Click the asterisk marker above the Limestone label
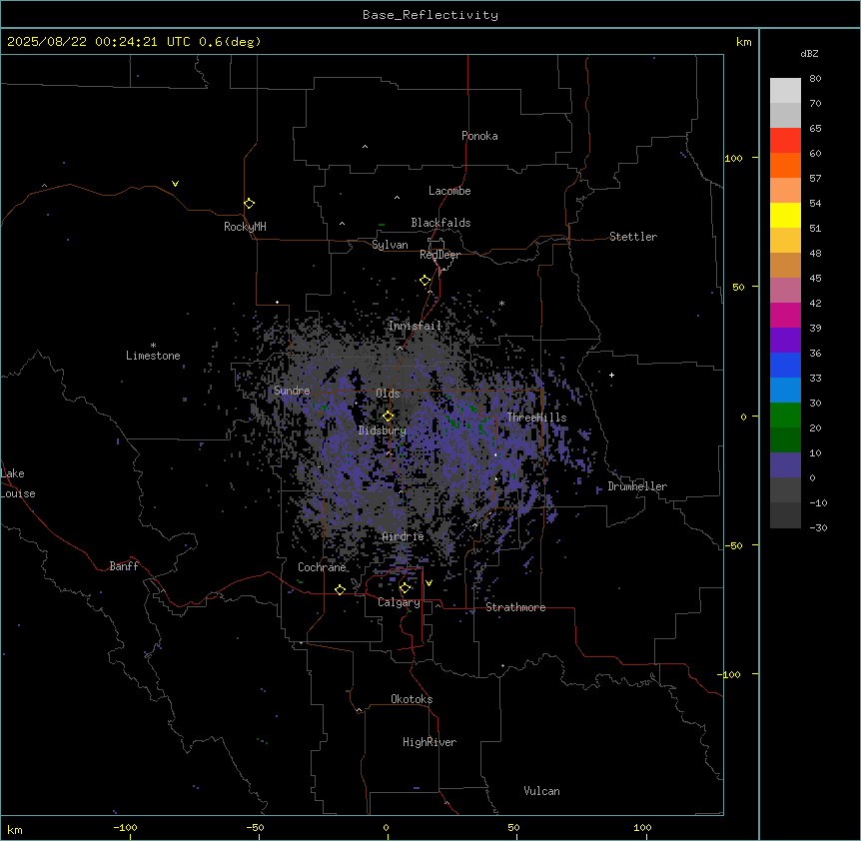 coord(153,346)
